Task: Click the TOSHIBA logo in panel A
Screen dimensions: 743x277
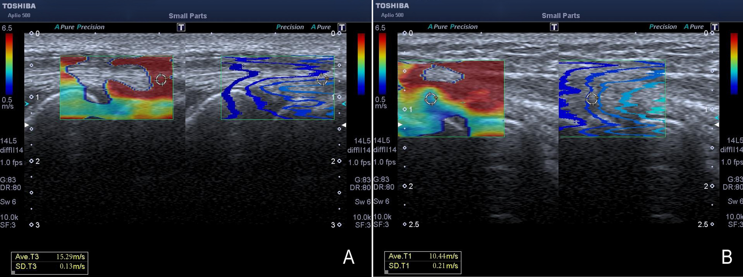Action: tap(19, 6)
